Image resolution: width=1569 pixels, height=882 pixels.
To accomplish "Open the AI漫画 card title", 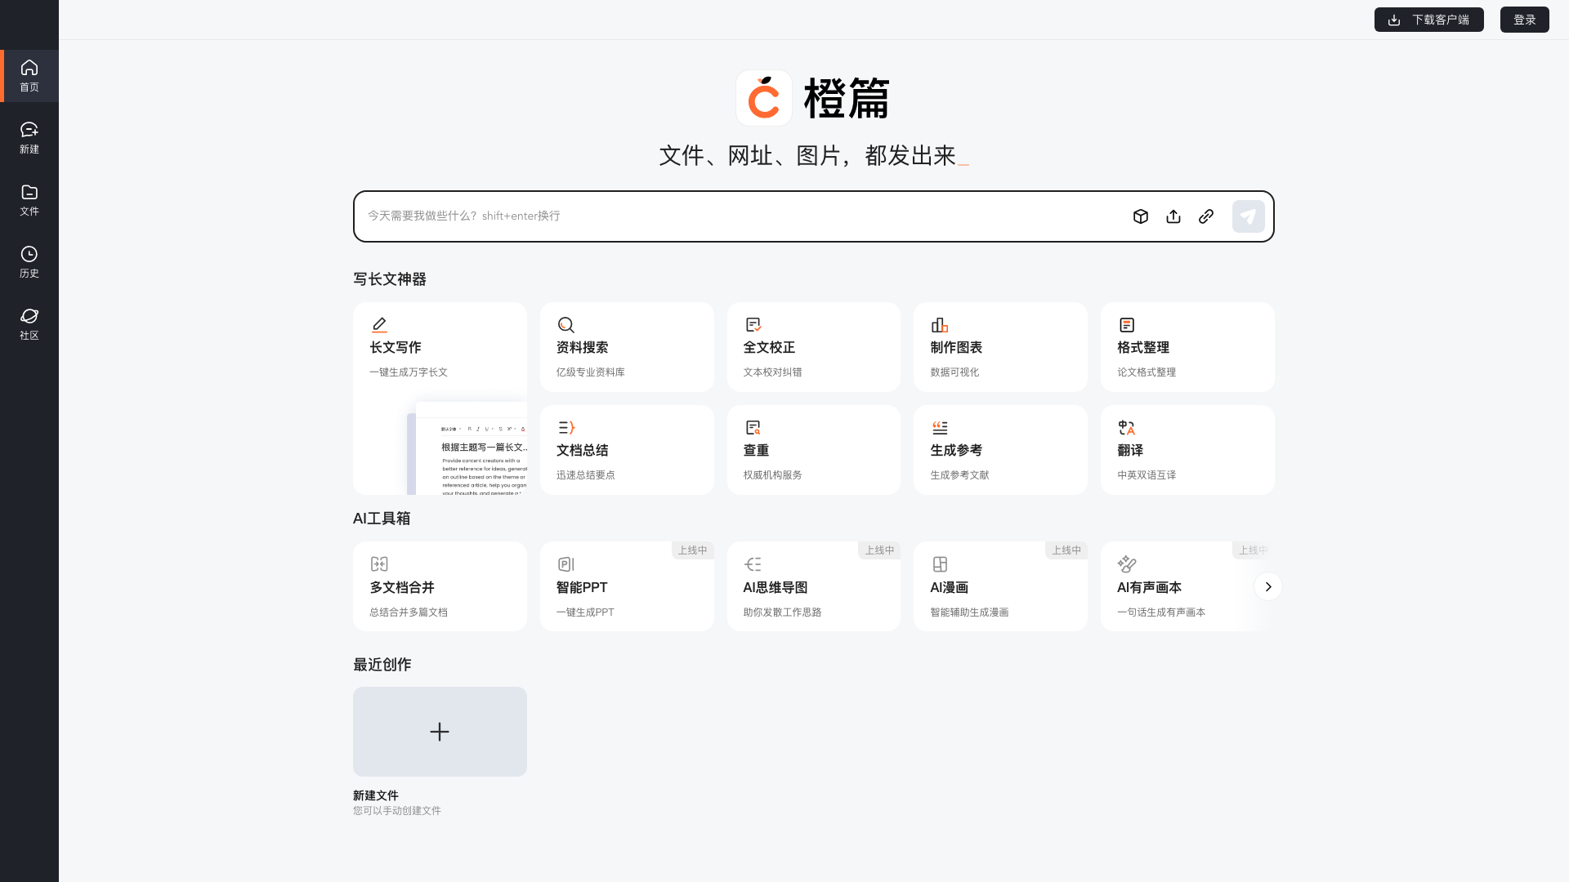I will pyautogui.click(x=949, y=588).
